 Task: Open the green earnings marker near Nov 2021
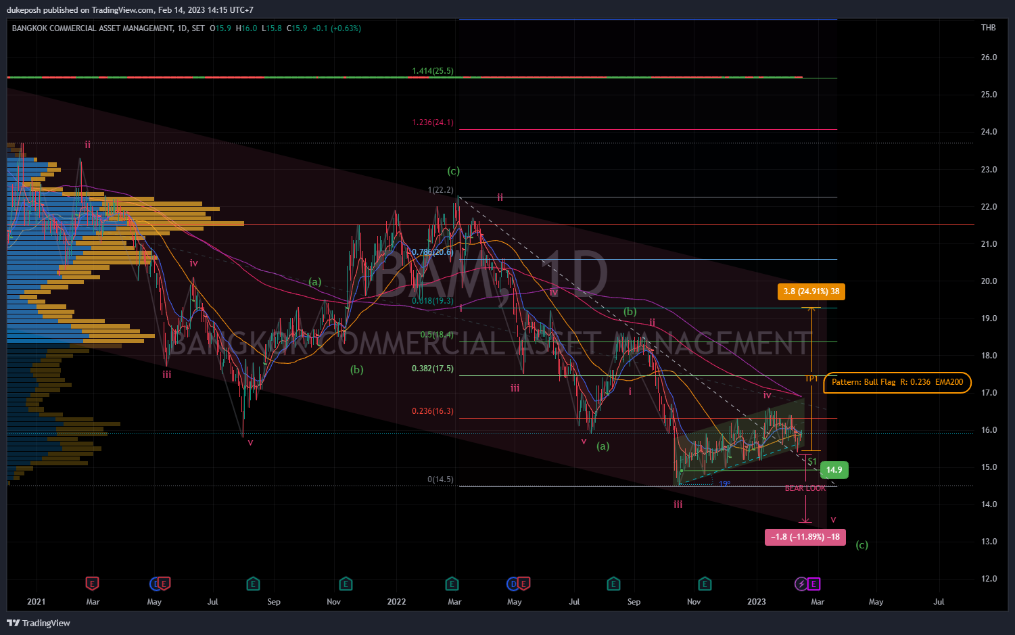pyautogui.click(x=346, y=583)
